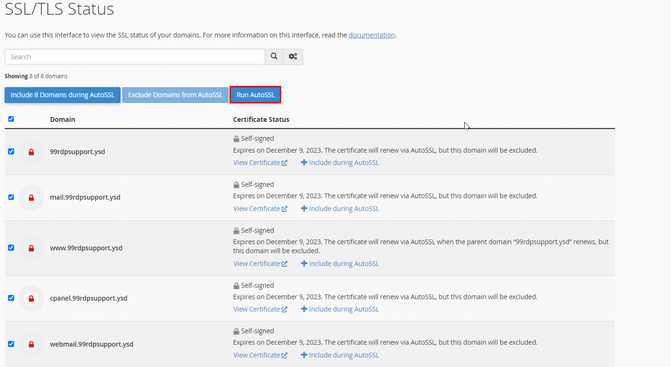
Task: Open the documentation link
Action: (x=371, y=35)
